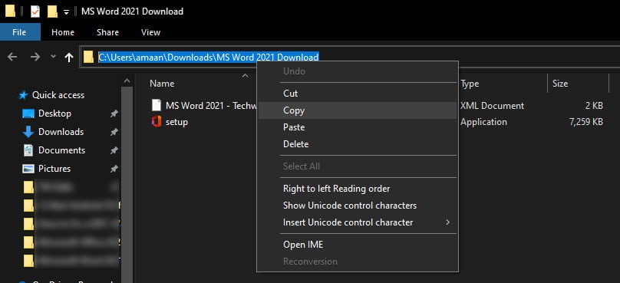Click the folder icon in the address bar
Image resolution: width=620 pixels, height=283 pixels.
pyautogui.click(x=88, y=58)
